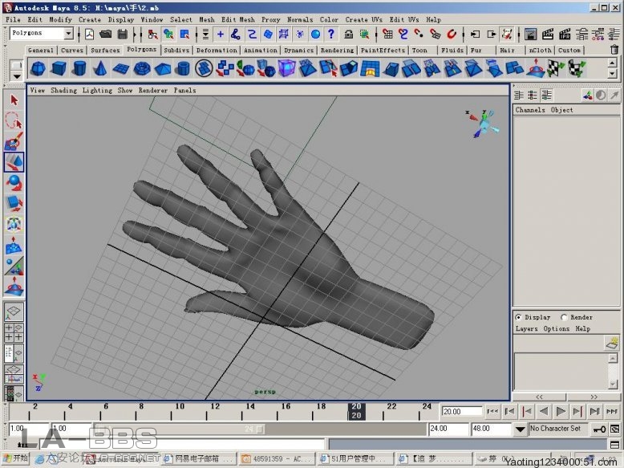The height and width of the screenshot is (468, 624).
Task: Activate the Lasso select tool
Action: pos(14,121)
